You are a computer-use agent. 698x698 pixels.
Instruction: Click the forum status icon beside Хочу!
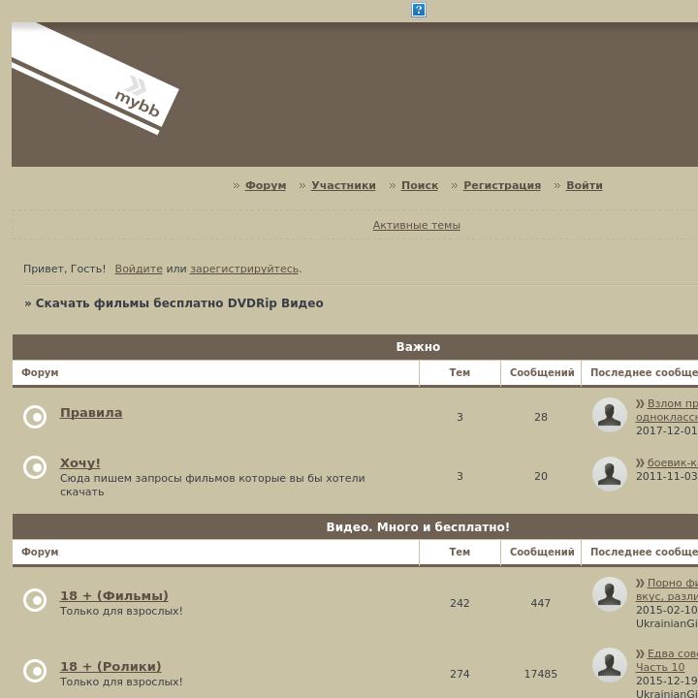coord(35,467)
